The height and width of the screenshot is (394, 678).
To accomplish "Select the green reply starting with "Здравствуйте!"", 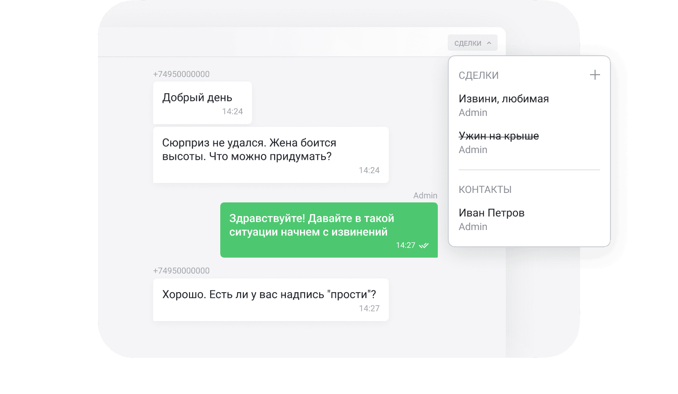I will [329, 230].
